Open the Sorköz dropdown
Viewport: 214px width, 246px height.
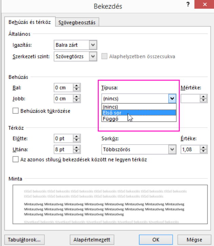[x=173, y=149]
